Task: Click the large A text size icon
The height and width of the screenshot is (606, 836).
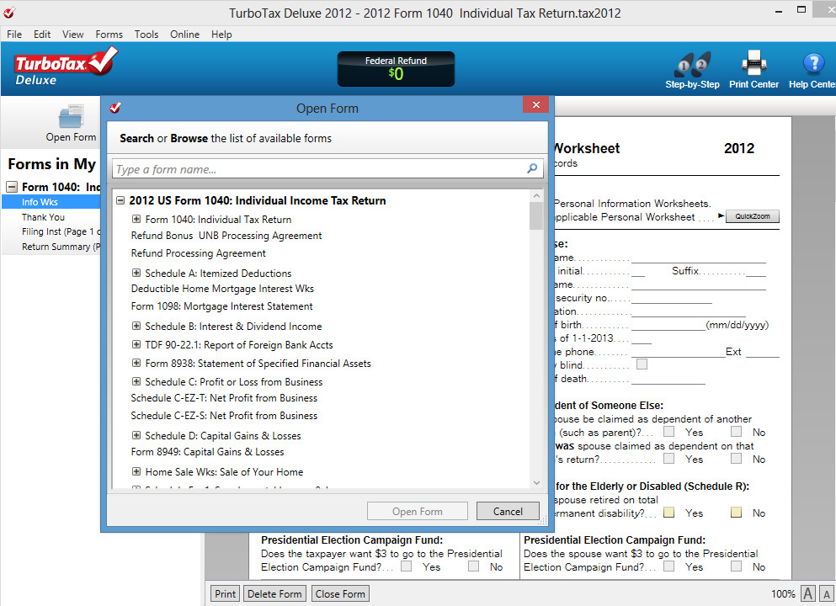Action: 808,593
